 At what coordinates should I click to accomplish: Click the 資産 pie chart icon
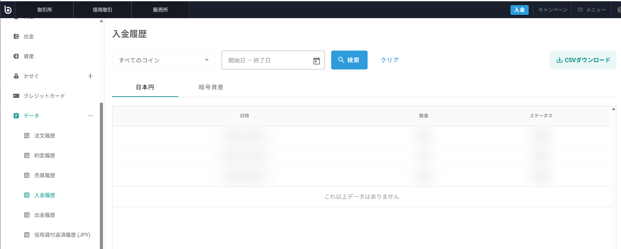point(16,56)
